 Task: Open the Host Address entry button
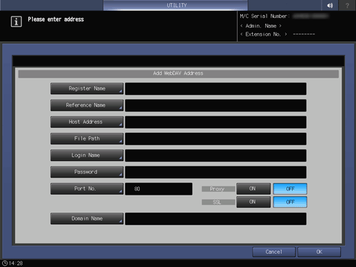[87, 122]
